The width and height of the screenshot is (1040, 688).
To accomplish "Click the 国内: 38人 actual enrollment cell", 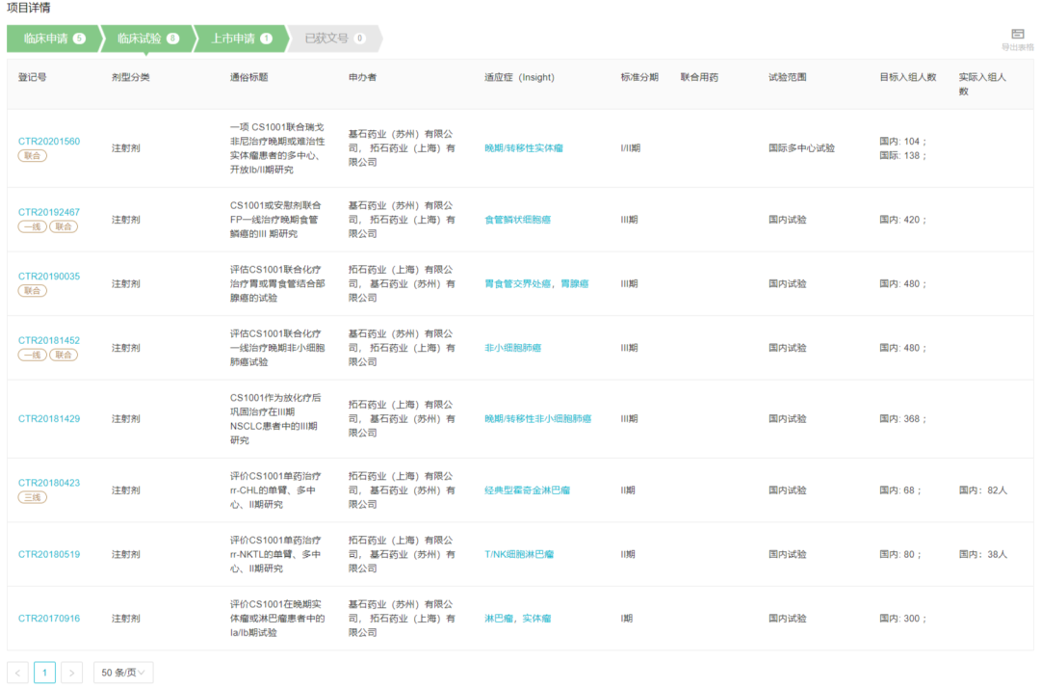I will (x=983, y=554).
